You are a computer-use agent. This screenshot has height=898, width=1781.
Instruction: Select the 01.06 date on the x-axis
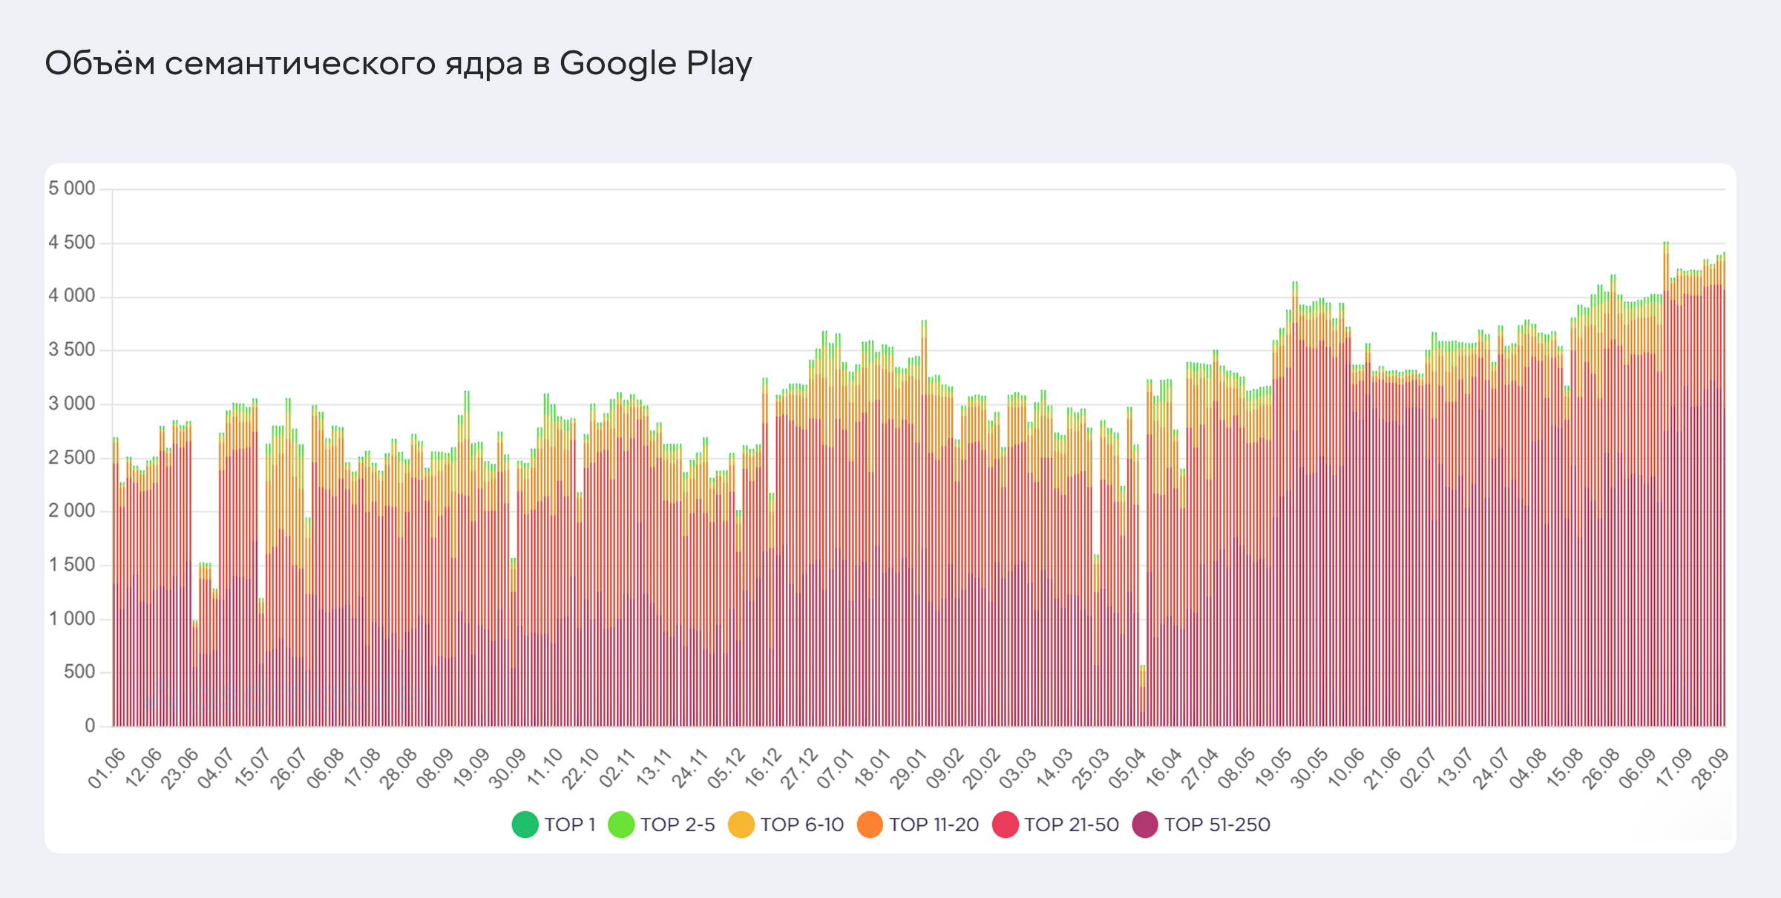[107, 769]
